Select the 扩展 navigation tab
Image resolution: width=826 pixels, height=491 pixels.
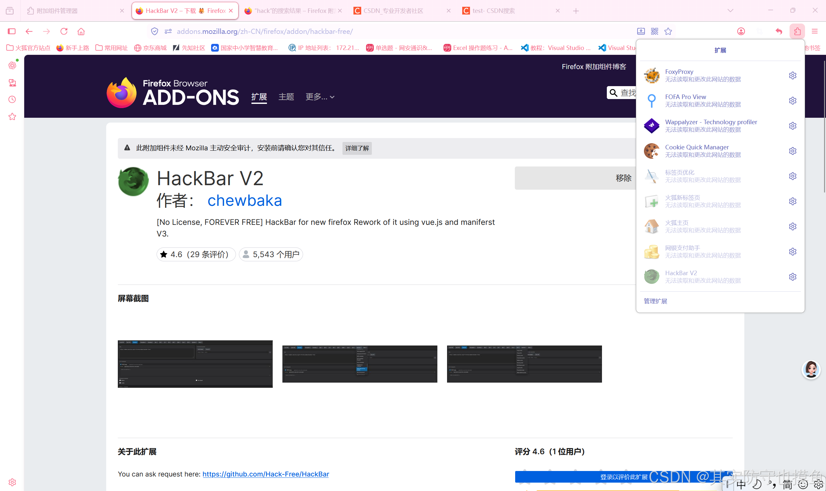coord(259,96)
